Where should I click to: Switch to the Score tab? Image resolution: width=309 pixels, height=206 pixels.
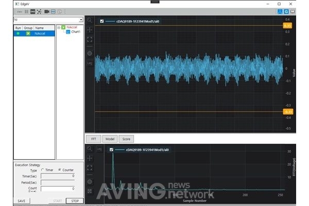coord(126,139)
